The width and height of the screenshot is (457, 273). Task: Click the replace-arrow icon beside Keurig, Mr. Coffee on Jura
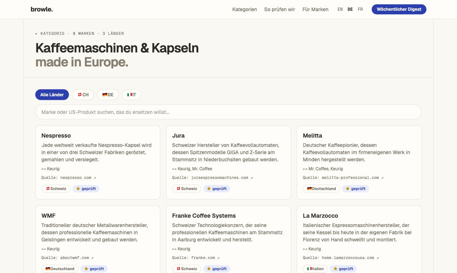click(174, 169)
